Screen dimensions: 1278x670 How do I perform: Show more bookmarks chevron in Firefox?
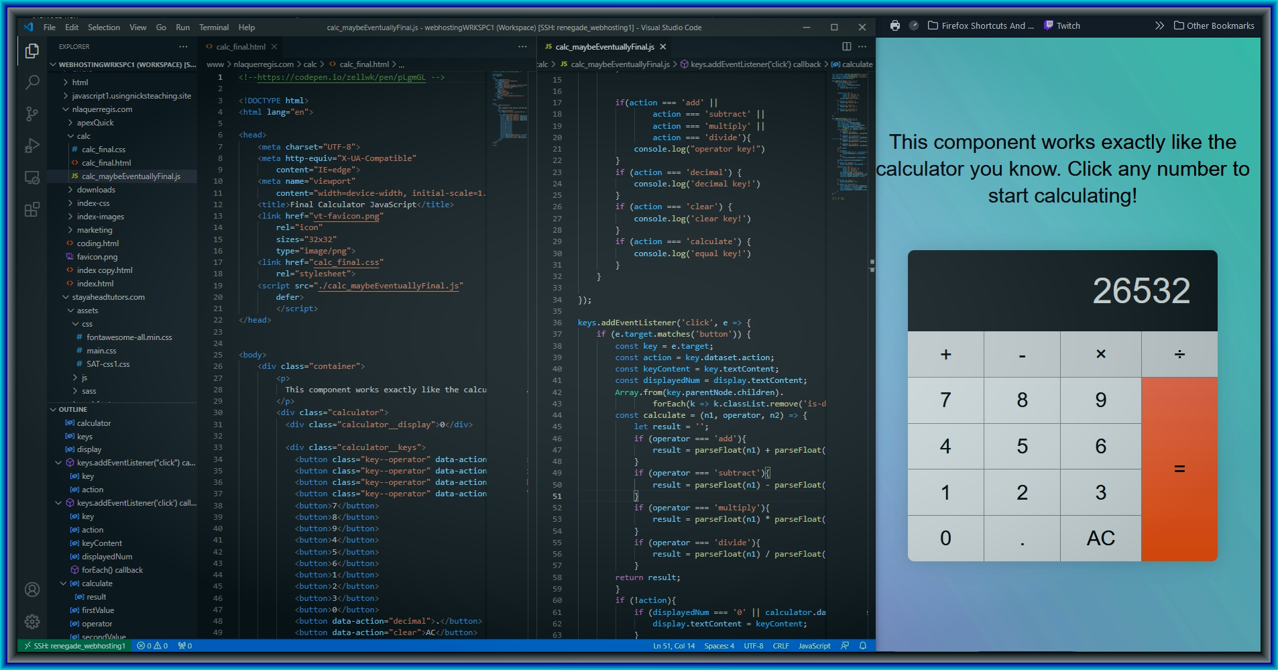click(x=1159, y=25)
